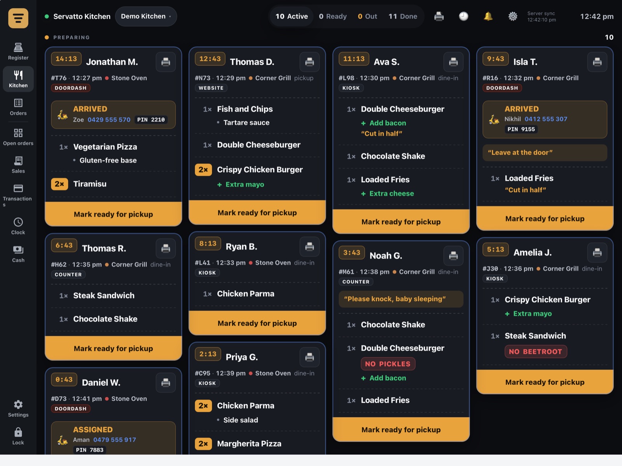Viewport: 622px width, 466px height.
Task: Click the printer icon in the top bar
Action: [x=439, y=16]
